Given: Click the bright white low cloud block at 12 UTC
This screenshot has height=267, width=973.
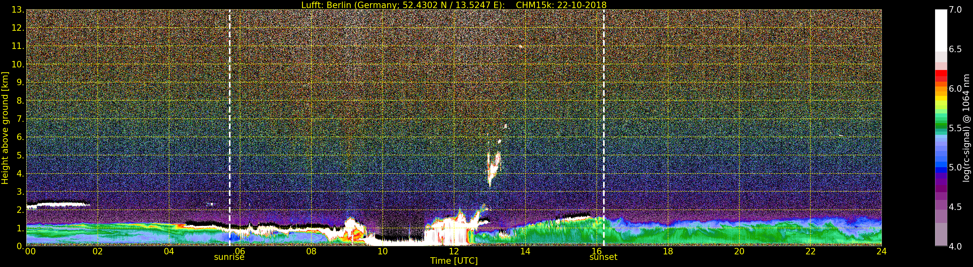Looking at the screenshot, I should pos(449,230).
